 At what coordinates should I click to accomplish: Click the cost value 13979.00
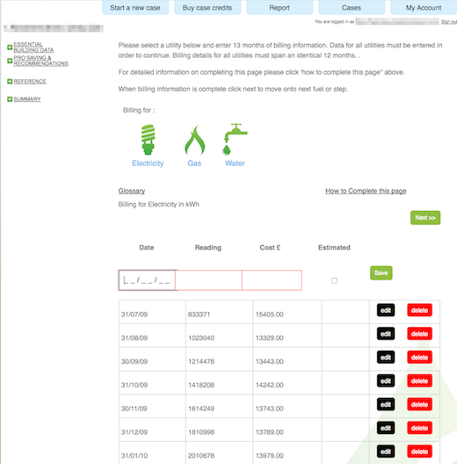pos(269,456)
